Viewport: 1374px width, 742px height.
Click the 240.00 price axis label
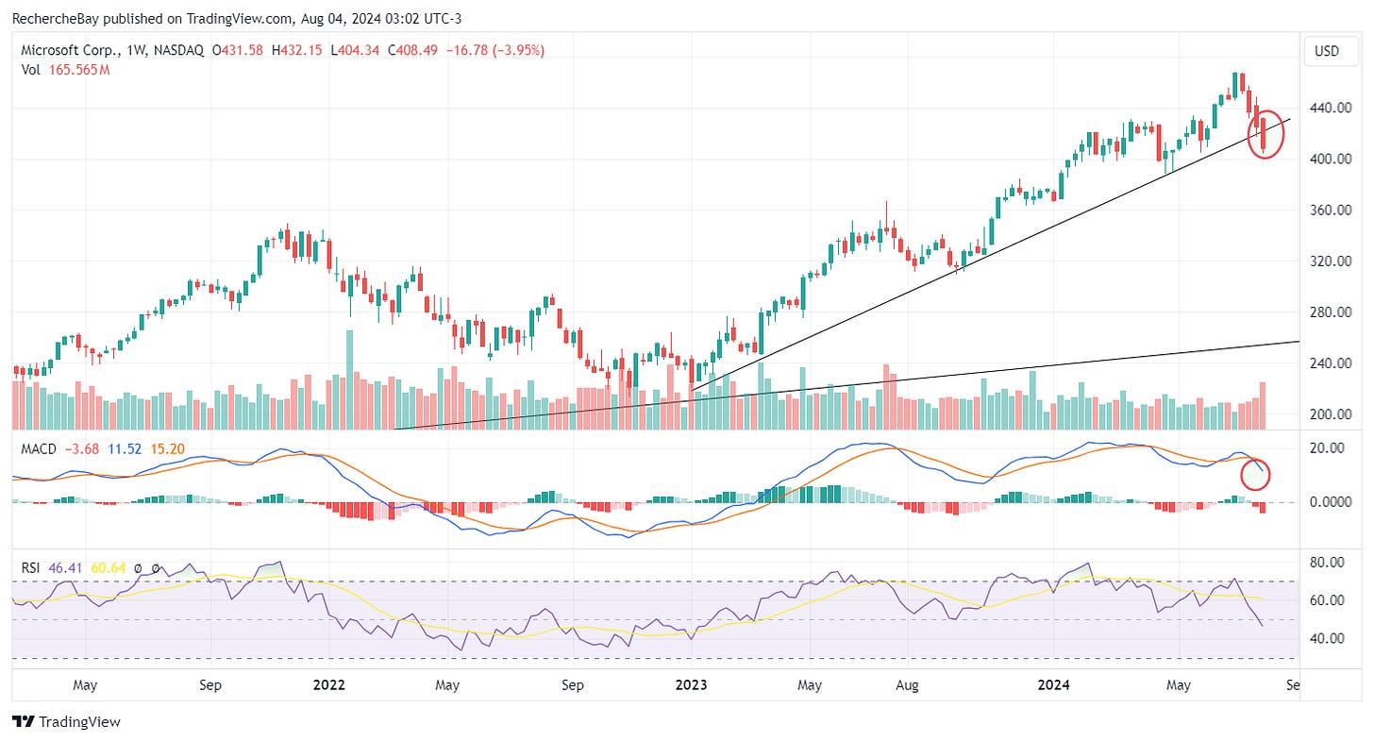pos(1332,363)
